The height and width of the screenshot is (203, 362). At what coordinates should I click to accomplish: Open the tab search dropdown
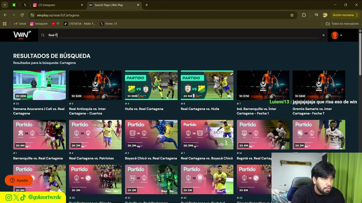point(5,5)
